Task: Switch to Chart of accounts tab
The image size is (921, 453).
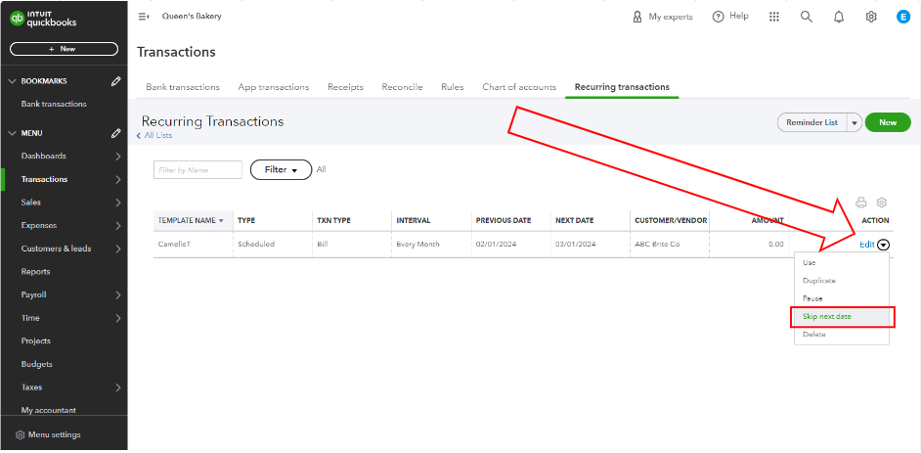Action: [x=518, y=87]
